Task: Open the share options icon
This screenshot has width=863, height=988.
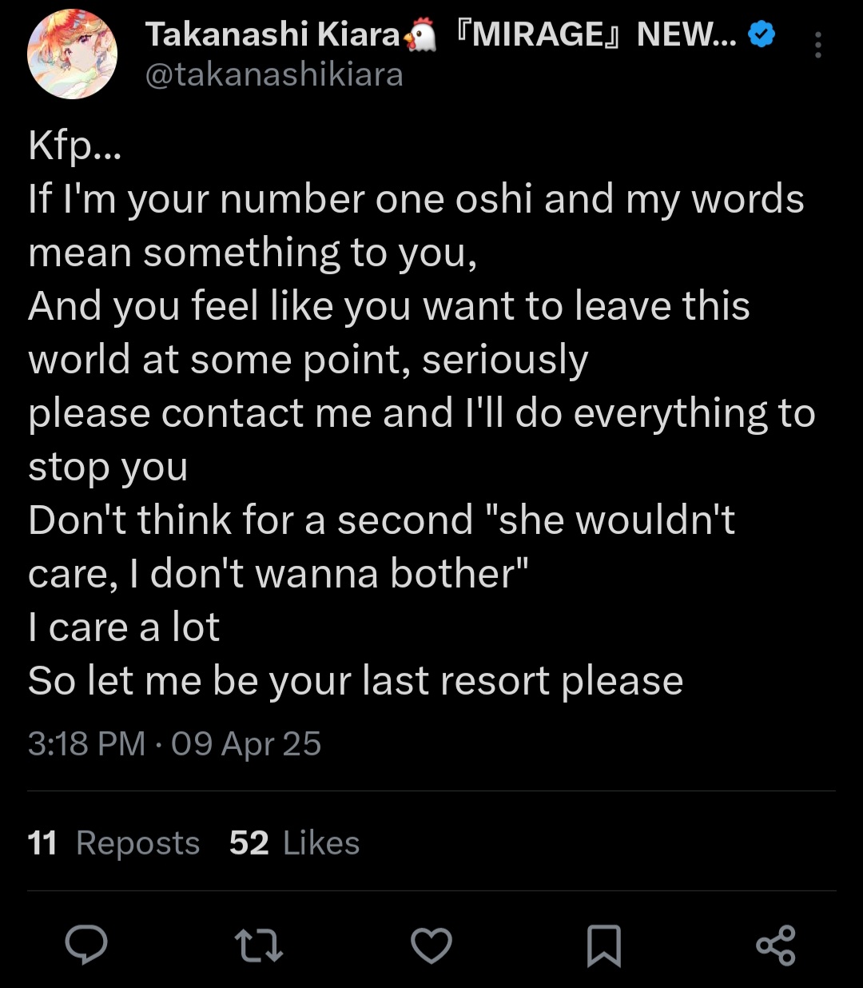Action: coord(776,945)
